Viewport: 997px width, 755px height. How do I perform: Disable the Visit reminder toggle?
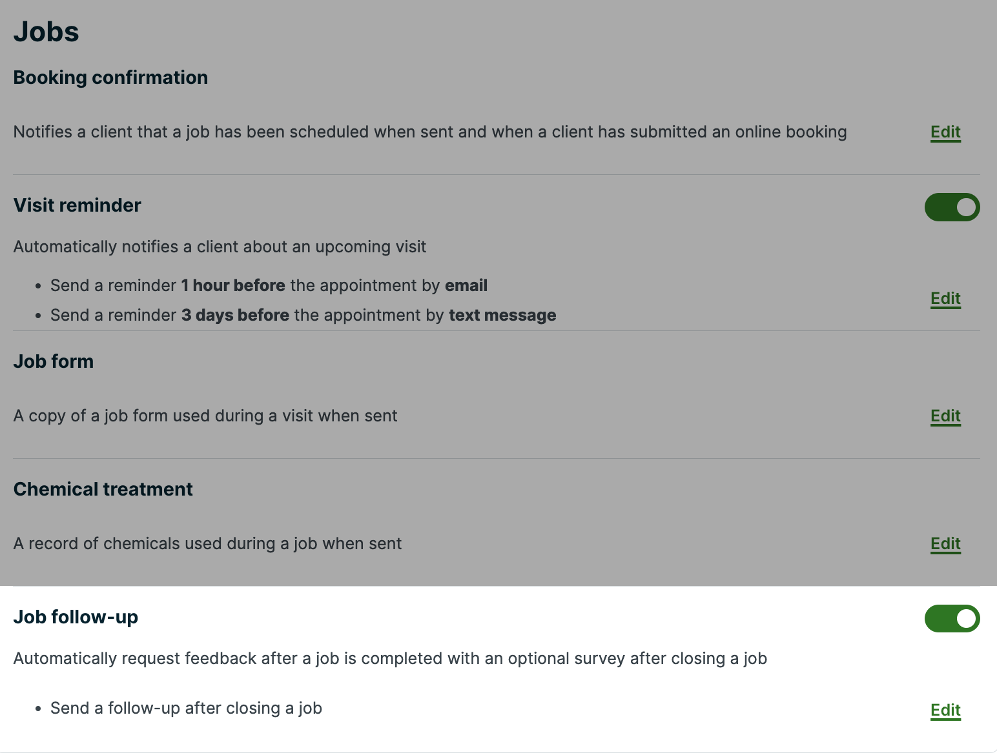952,207
